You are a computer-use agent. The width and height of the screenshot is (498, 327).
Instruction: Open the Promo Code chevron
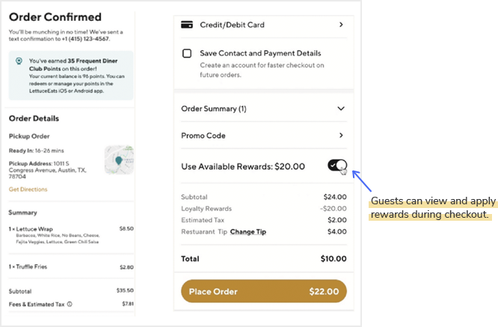point(341,135)
